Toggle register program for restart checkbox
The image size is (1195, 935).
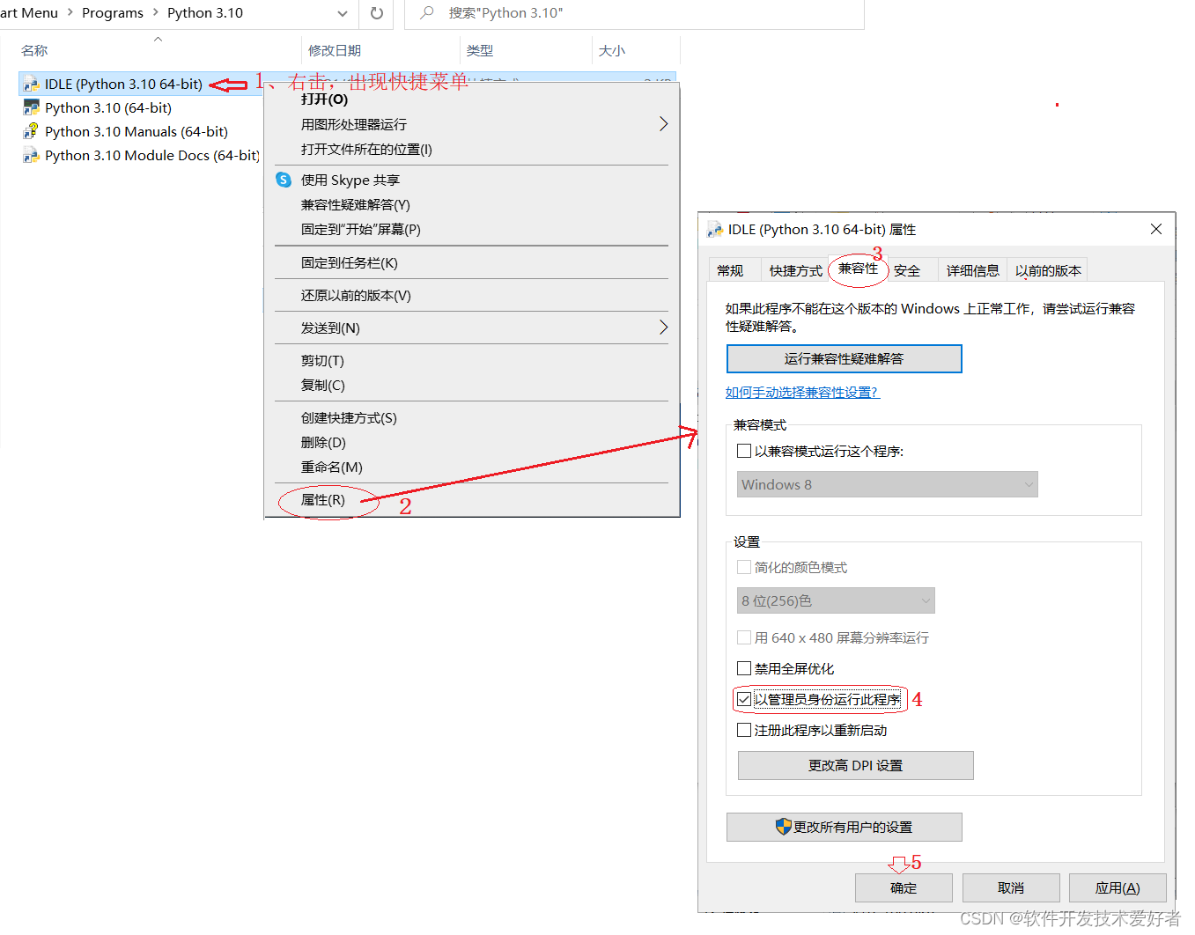tap(744, 730)
